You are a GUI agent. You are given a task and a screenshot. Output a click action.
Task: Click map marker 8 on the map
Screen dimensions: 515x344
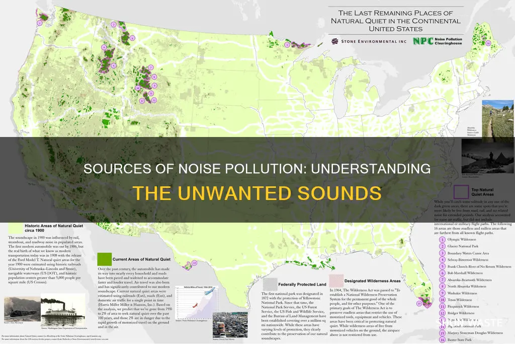(154, 77)
